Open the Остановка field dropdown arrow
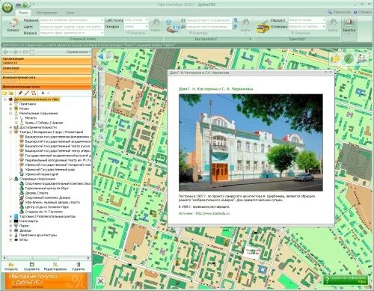The height and width of the screenshot is (291, 374). 324,26
